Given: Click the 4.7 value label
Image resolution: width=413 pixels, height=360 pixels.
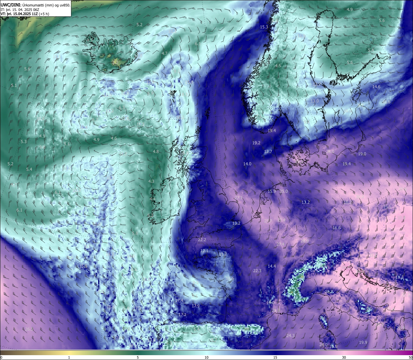Looking at the screenshot, I should 165,54.
